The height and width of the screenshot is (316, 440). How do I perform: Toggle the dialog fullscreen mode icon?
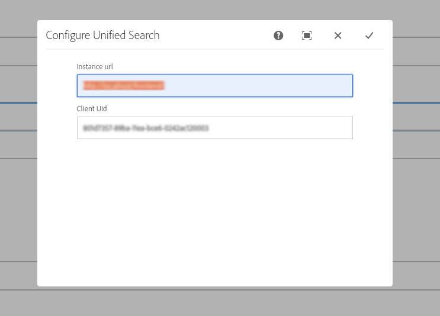[307, 36]
